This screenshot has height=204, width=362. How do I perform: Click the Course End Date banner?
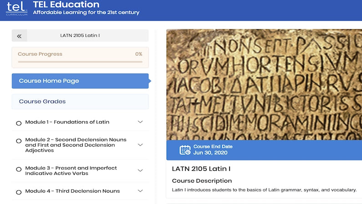(264, 150)
